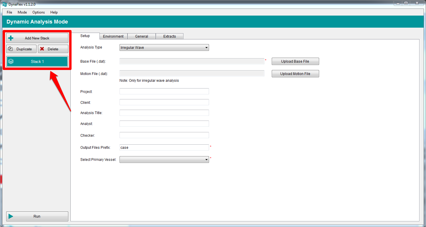This screenshot has height=227, width=426.
Task: Switch to the General tab
Action: pos(142,36)
